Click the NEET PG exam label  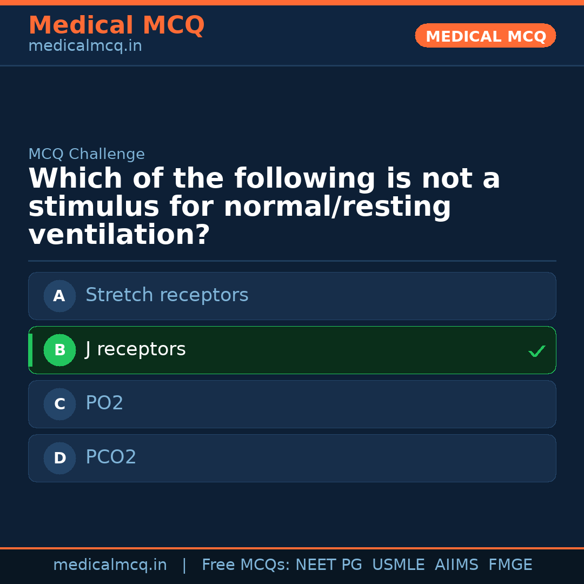[328, 564]
